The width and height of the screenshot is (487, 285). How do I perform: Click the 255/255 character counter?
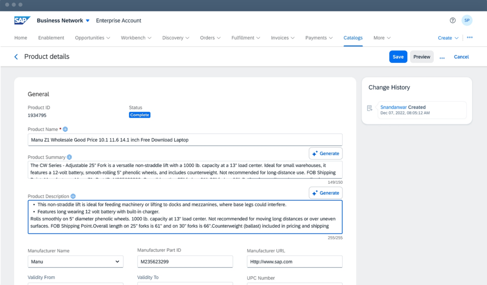click(335, 238)
